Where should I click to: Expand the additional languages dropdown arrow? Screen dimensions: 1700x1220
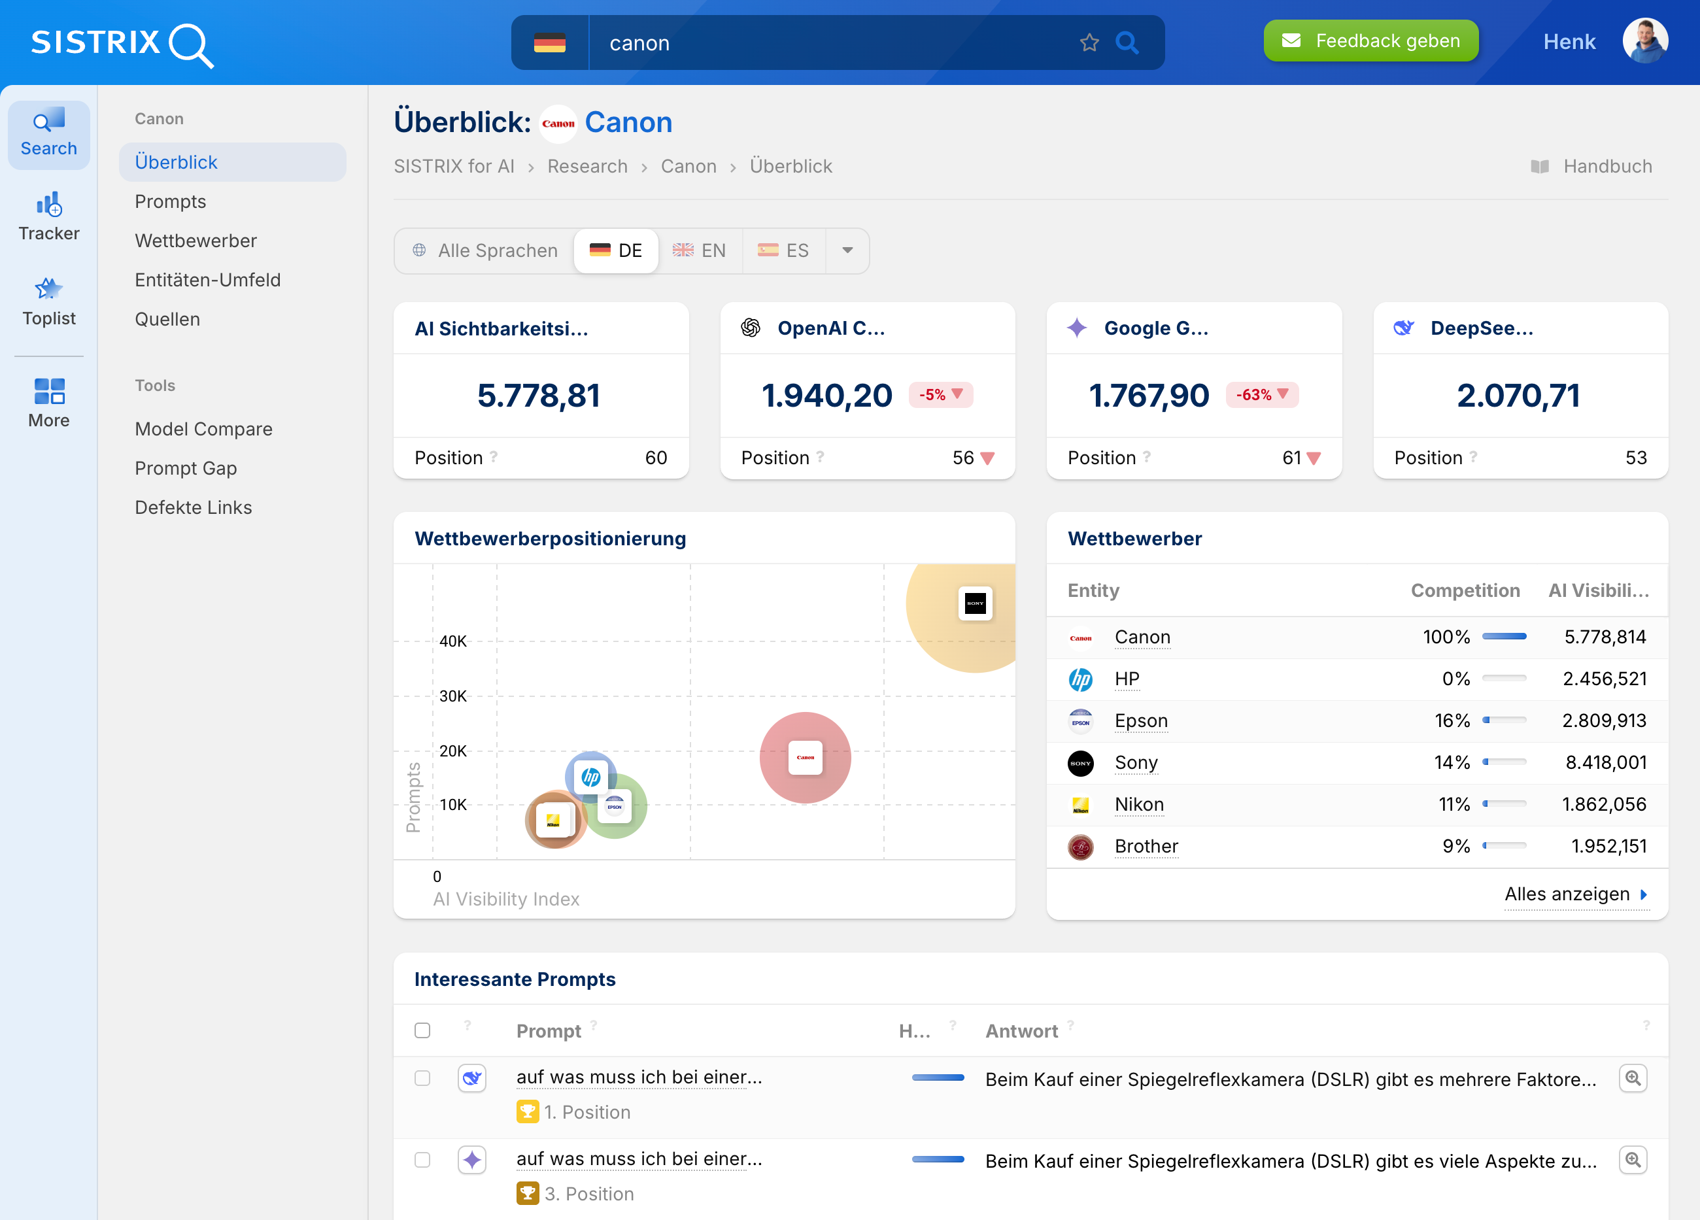pyautogui.click(x=847, y=250)
